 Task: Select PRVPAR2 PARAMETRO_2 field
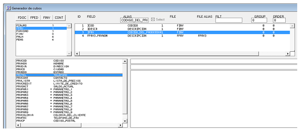69,92
